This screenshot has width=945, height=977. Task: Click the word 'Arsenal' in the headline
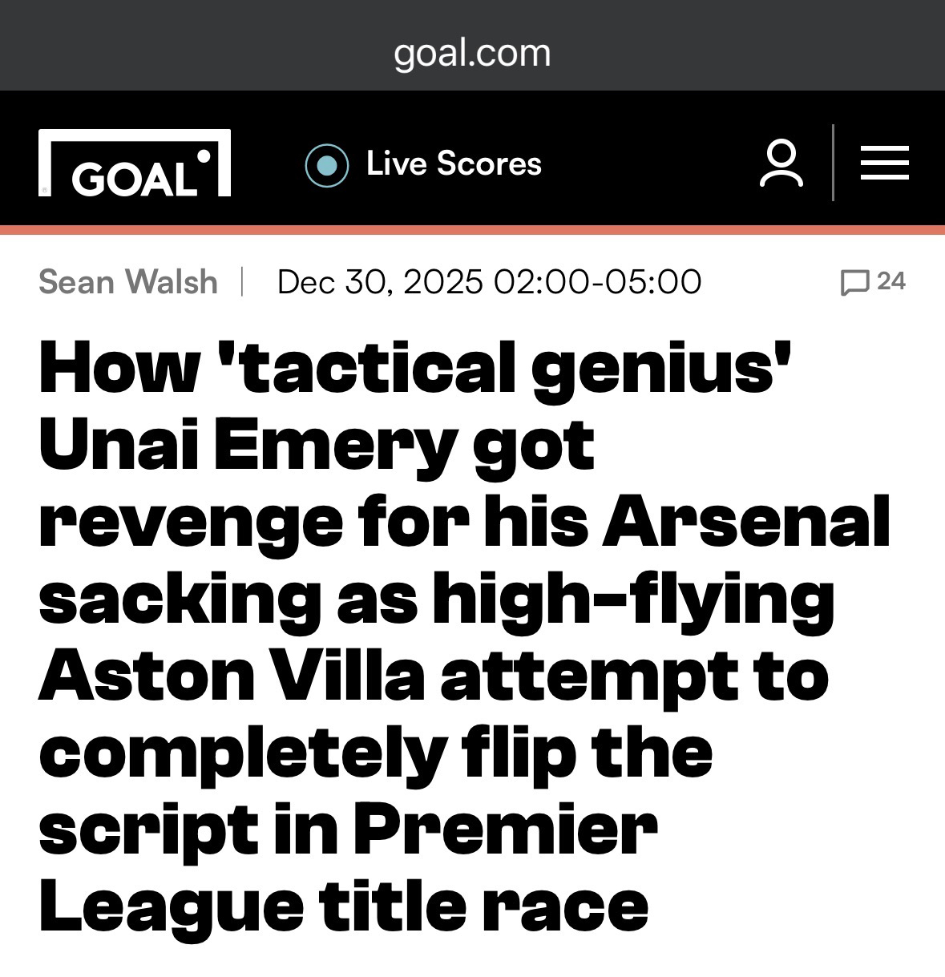[745, 523]
